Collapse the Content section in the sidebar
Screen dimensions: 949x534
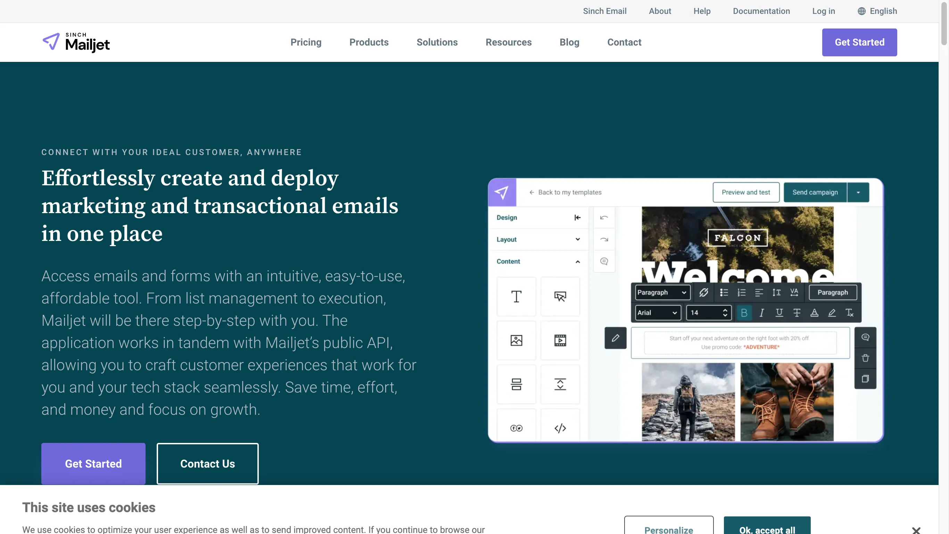click(x=577, y=261)
